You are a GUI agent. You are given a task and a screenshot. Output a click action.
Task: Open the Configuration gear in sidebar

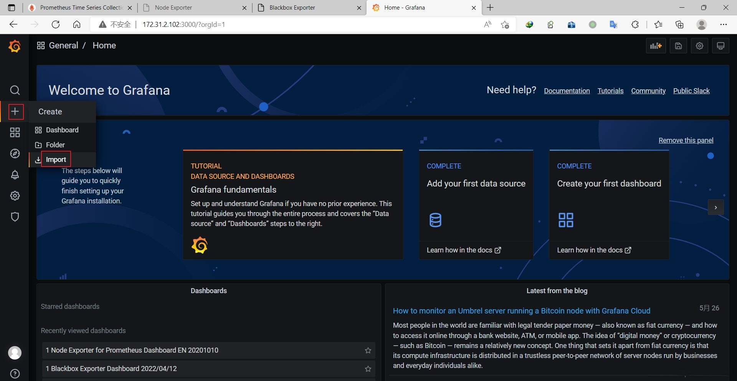point(15,196)
